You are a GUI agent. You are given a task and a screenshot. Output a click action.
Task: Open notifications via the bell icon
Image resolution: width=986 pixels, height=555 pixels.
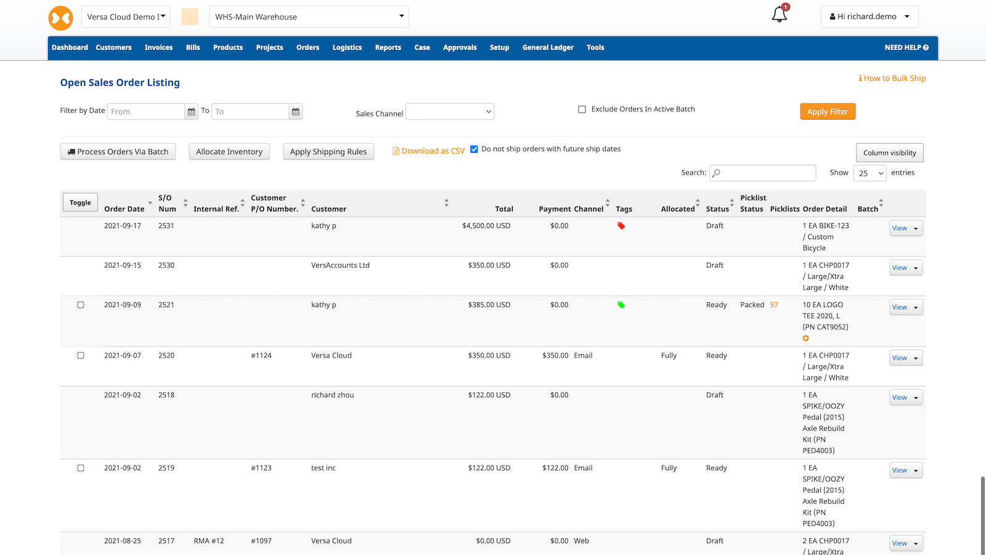pos(778,16)
